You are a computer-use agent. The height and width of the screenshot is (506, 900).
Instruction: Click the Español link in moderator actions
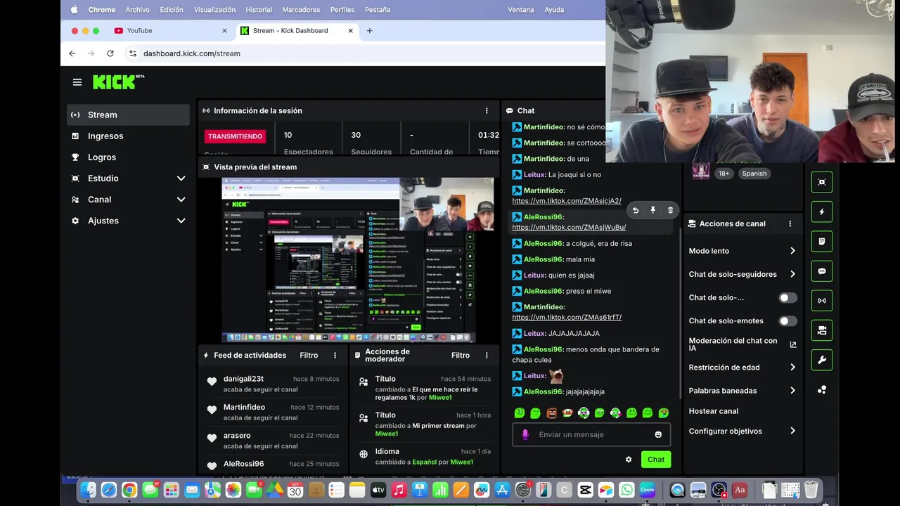tap(424, 462)
